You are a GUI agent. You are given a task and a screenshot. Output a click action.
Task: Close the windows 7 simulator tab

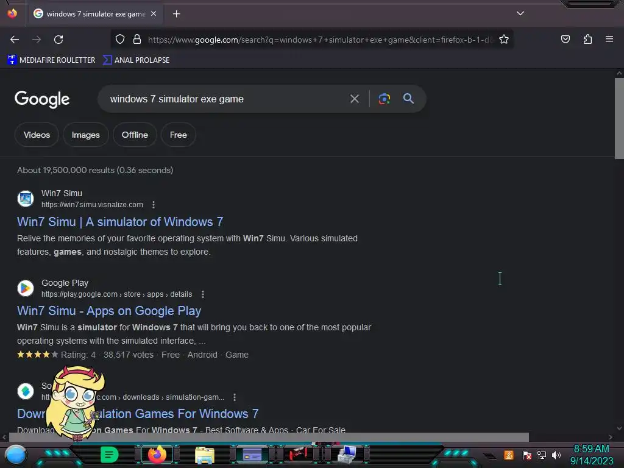point(154,13)
